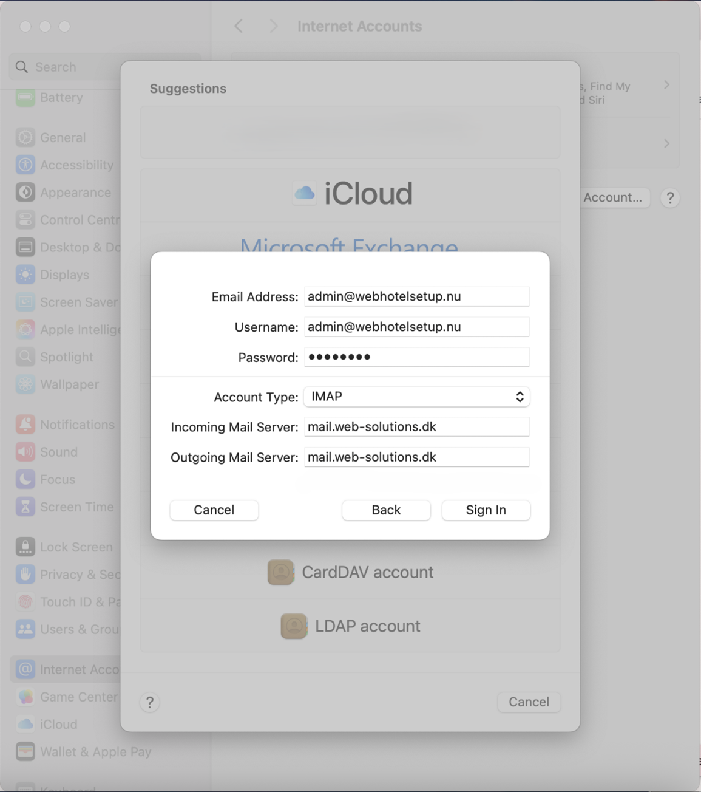Image resolution: width=701 pixels, height=792 pixels.
Task: Focus the Username field
Action: click(416, 327)
